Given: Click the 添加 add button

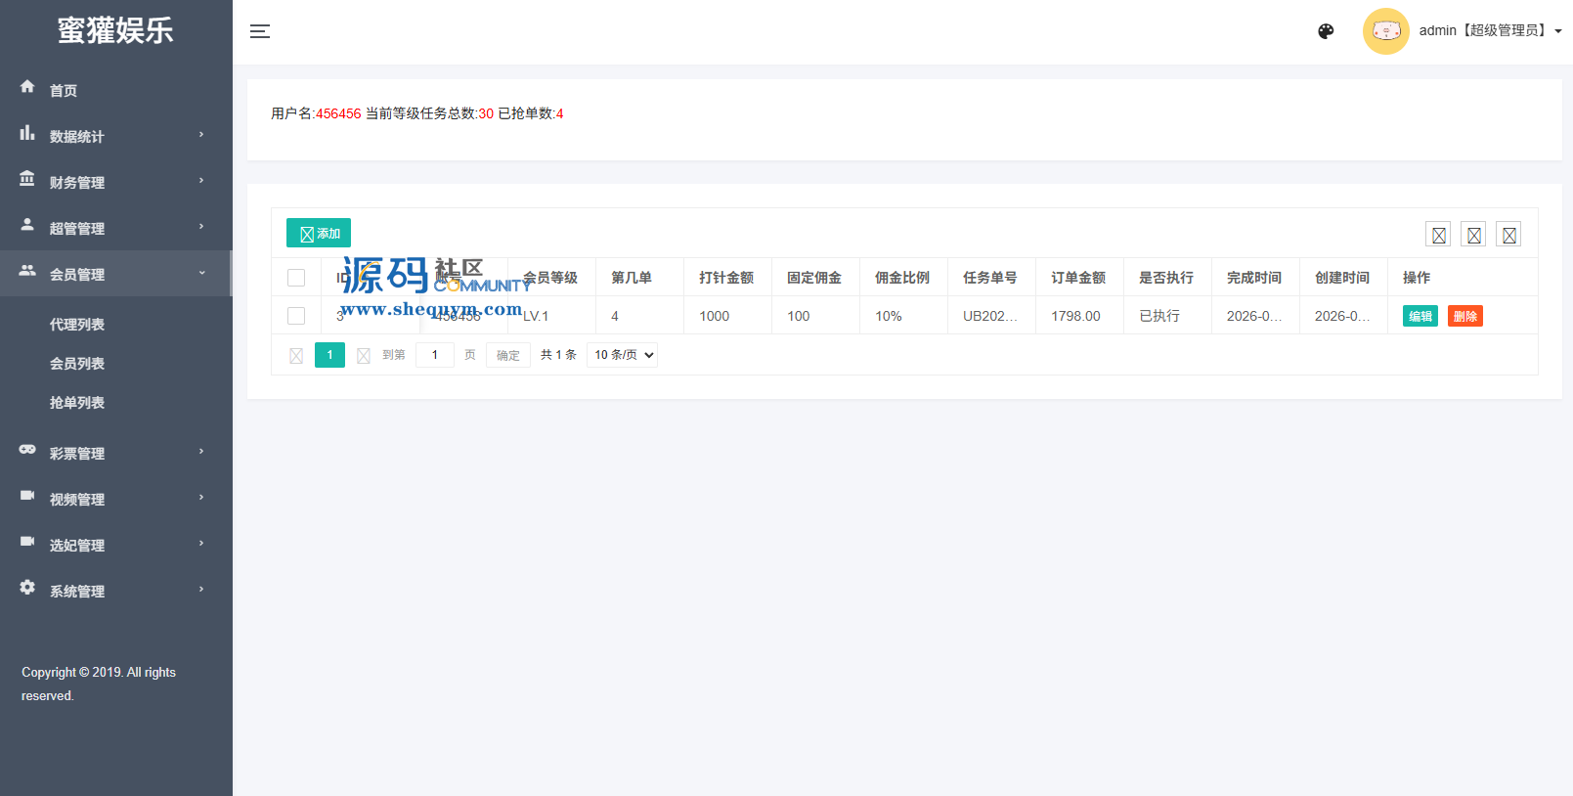Looking at the screenshot, I should (x=319, y=234).
